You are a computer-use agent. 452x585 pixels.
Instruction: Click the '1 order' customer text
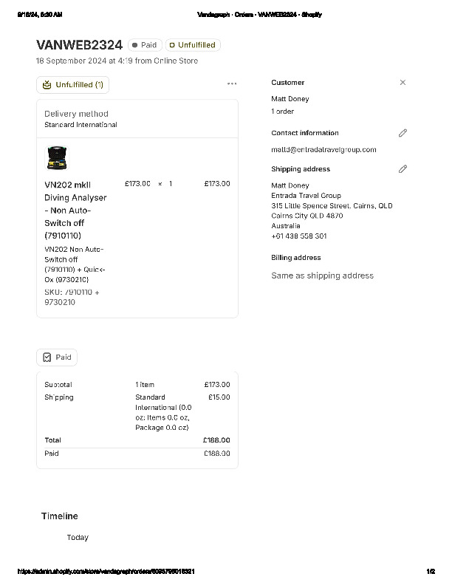click(x=283, y=112)
